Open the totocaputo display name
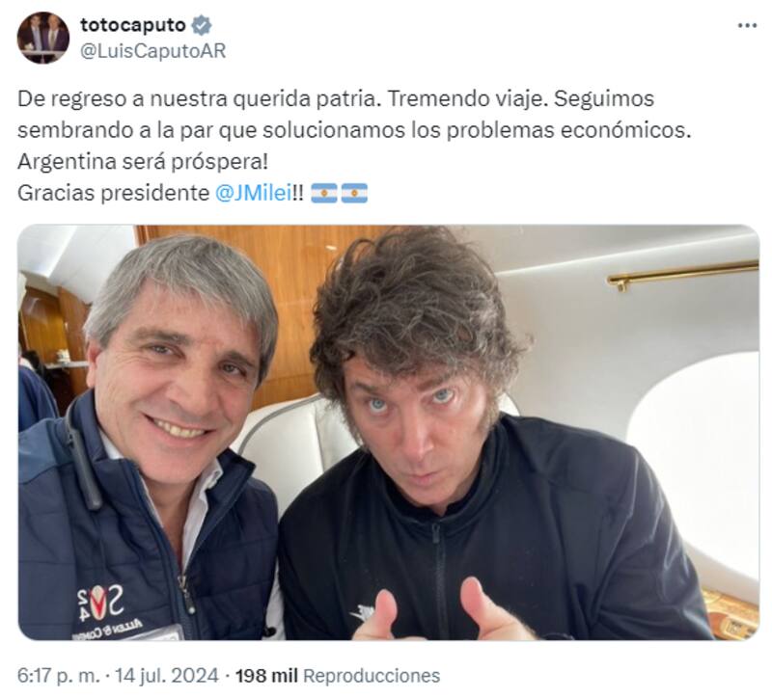This screenshot has width=772, height=698. pyautogui.click(x=133, y=25)
